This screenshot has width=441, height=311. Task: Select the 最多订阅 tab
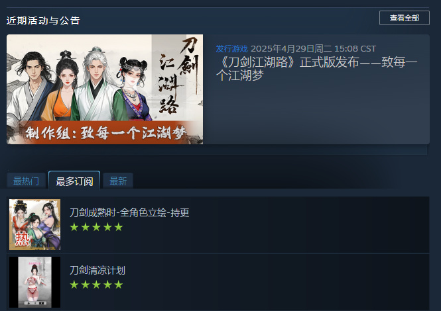coord(74,181)
